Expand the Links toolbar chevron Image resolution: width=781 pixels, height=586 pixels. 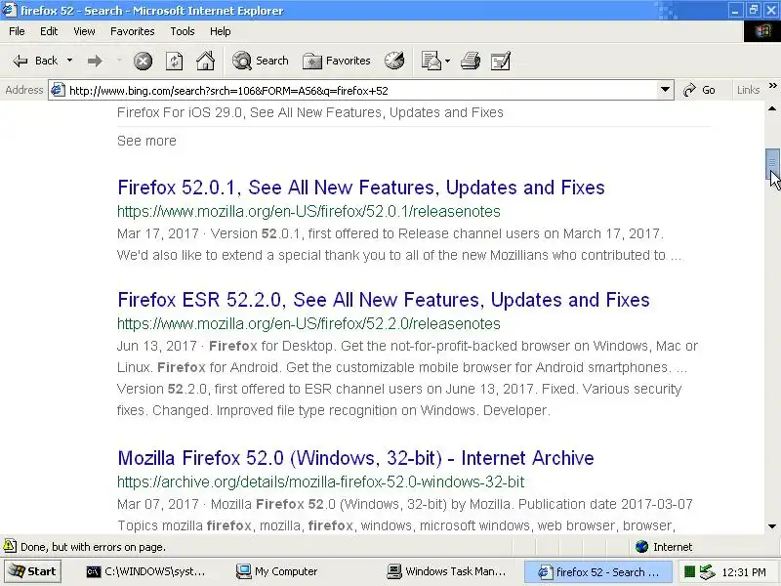(772, 86)
